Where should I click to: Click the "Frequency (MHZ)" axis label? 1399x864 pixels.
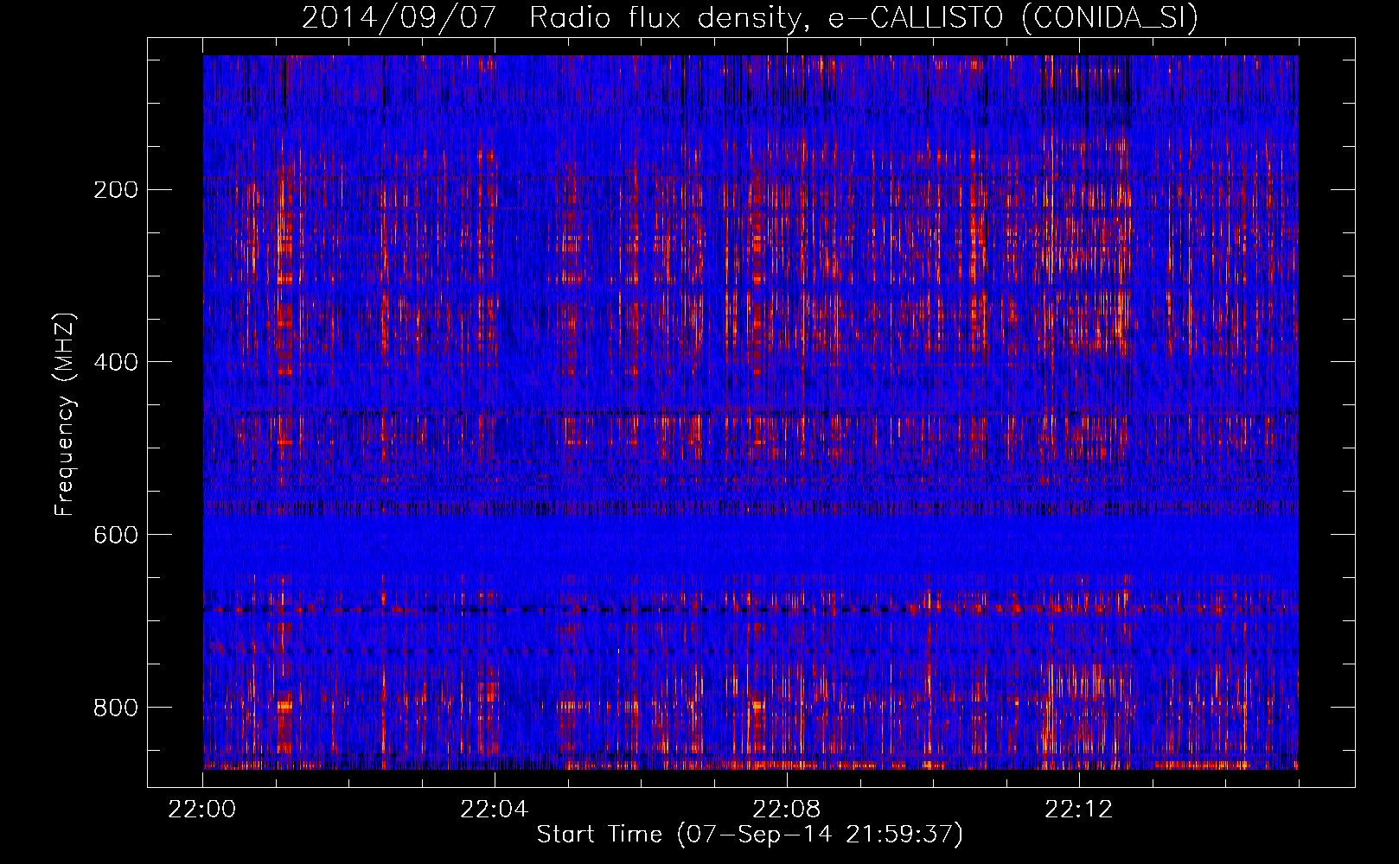(x=65, y=415)
